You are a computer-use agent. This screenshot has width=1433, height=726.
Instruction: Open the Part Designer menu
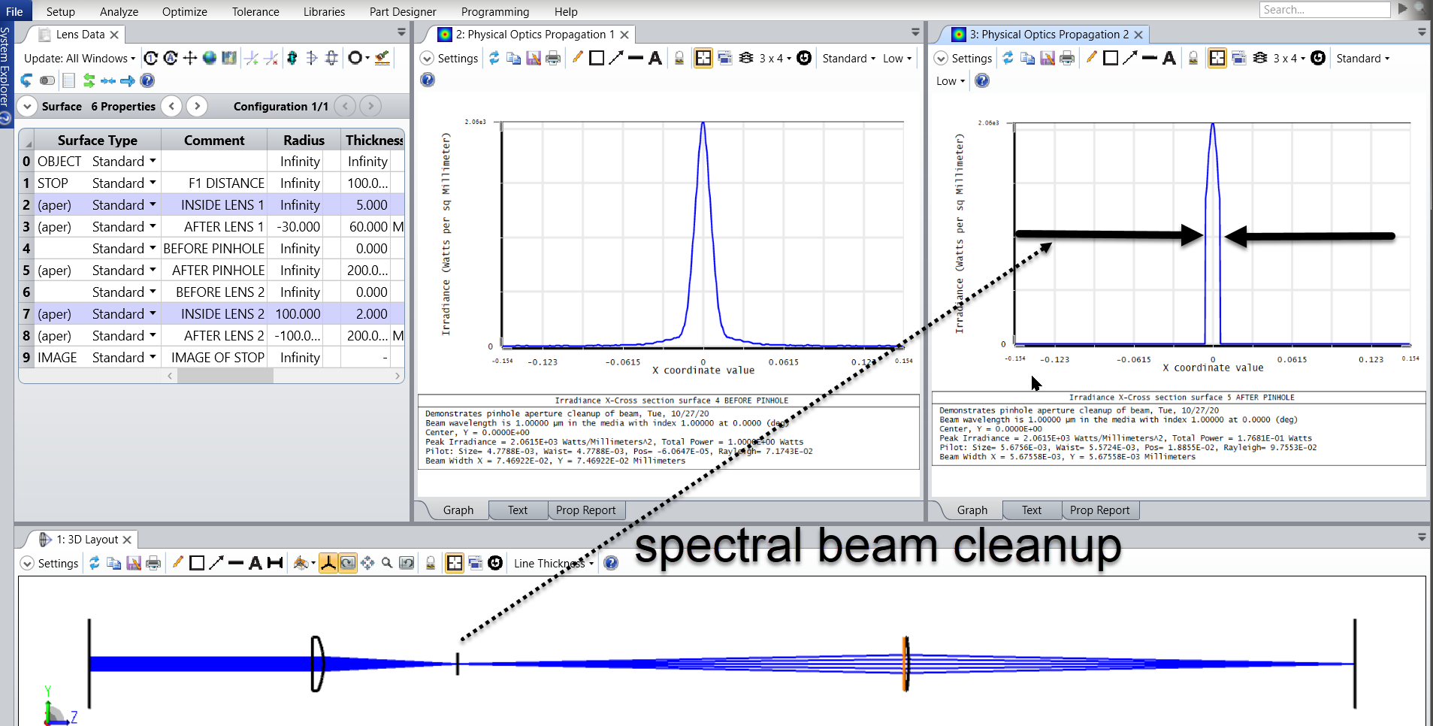[x=403, y=11]
